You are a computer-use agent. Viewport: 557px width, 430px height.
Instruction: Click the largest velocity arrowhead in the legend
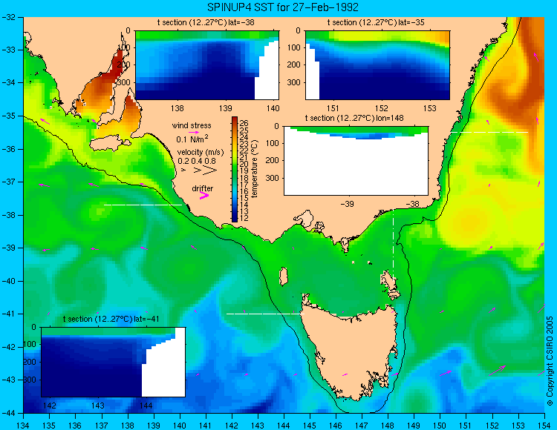(210, 171)
